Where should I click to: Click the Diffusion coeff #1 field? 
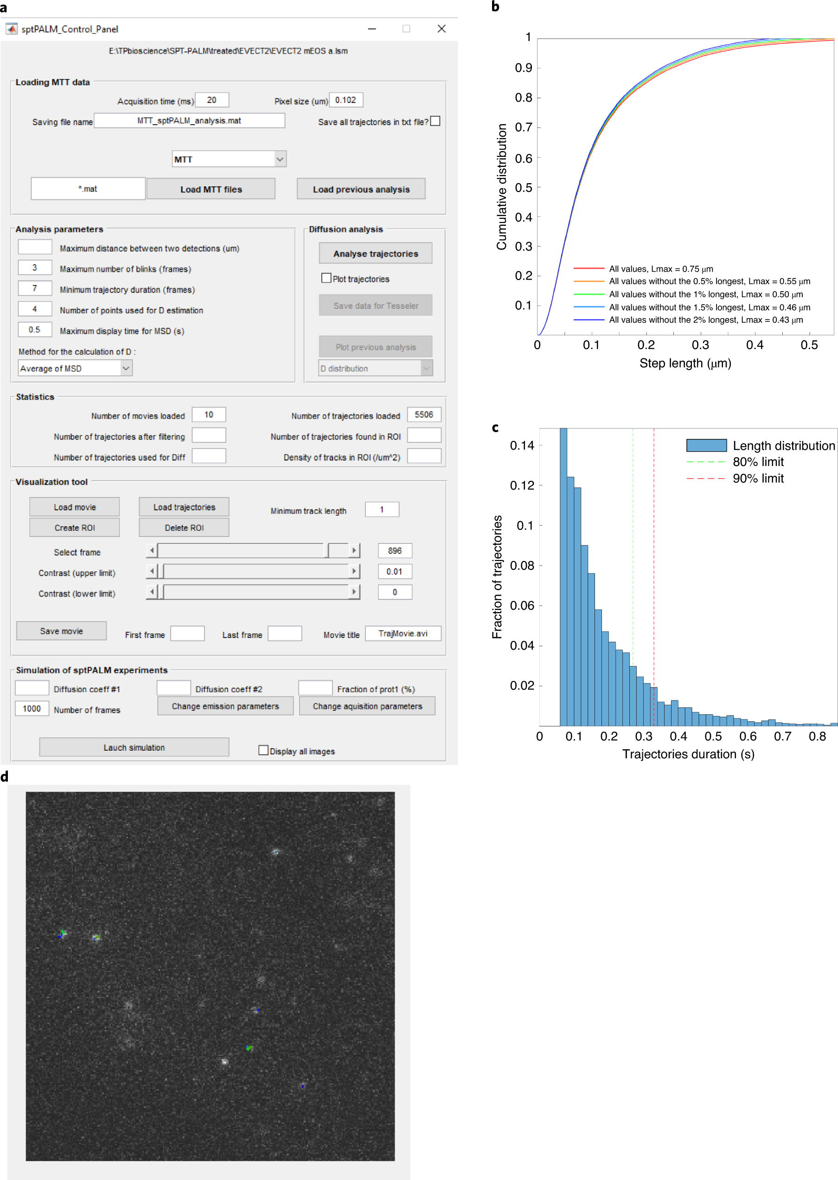(32, 688)
